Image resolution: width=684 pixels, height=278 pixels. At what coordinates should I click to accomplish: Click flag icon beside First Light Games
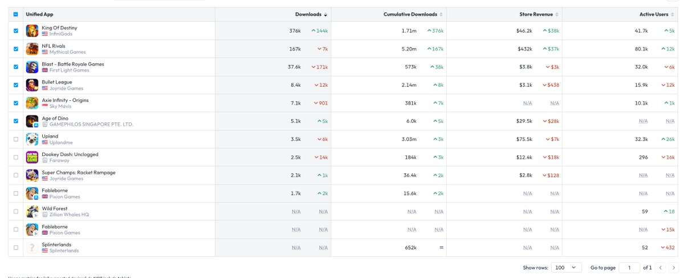point(45,71)
